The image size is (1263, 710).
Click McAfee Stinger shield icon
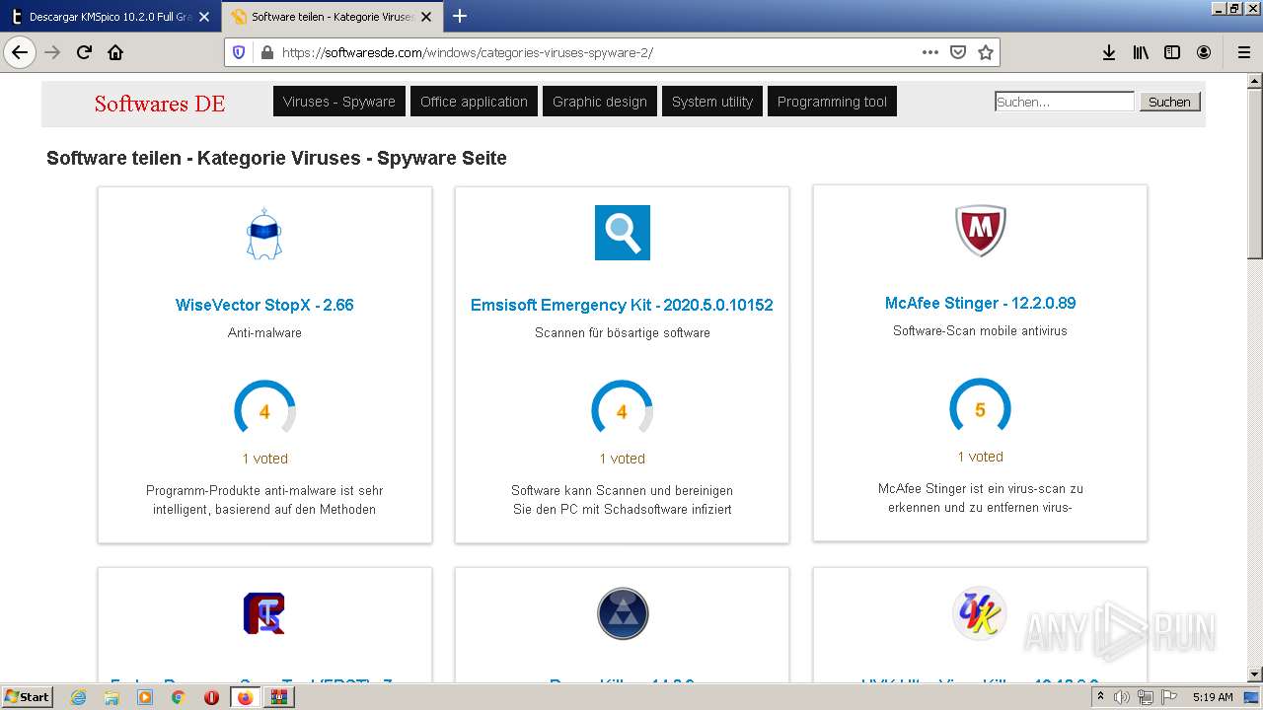[x=980, y=231]
